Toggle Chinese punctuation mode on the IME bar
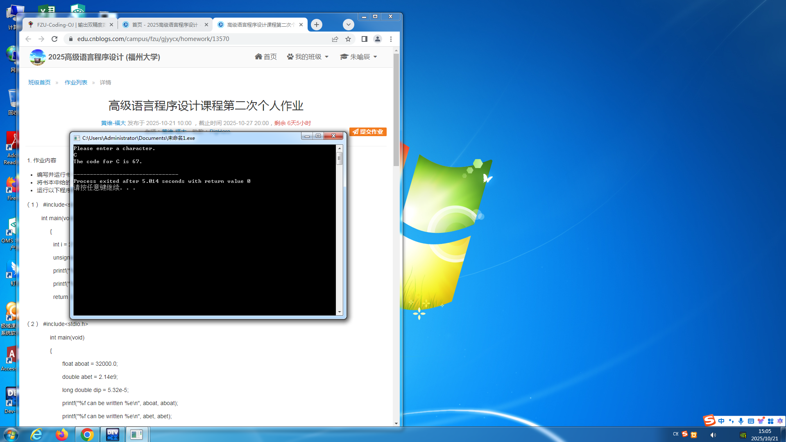 [x=731, y=421]
